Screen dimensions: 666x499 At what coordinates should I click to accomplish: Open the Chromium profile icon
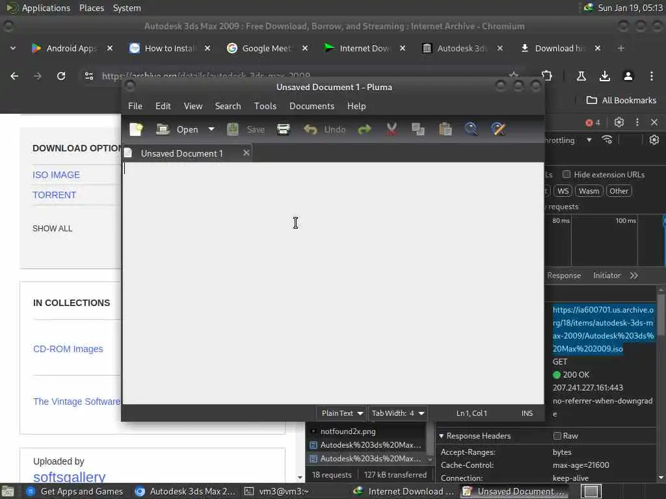pos(628,76)
